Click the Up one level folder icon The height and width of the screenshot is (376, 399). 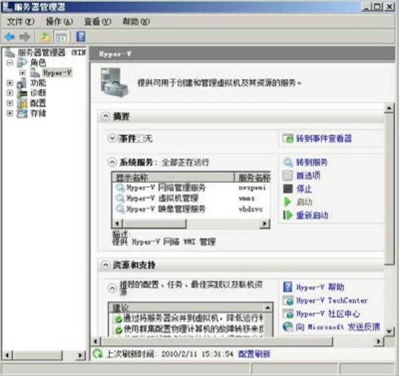click(x=46, y=37)
